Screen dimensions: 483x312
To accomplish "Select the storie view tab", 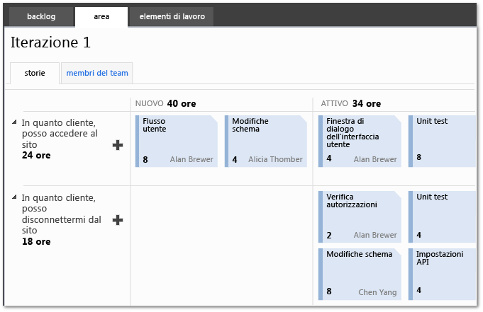I will click(x=35, y=73).
